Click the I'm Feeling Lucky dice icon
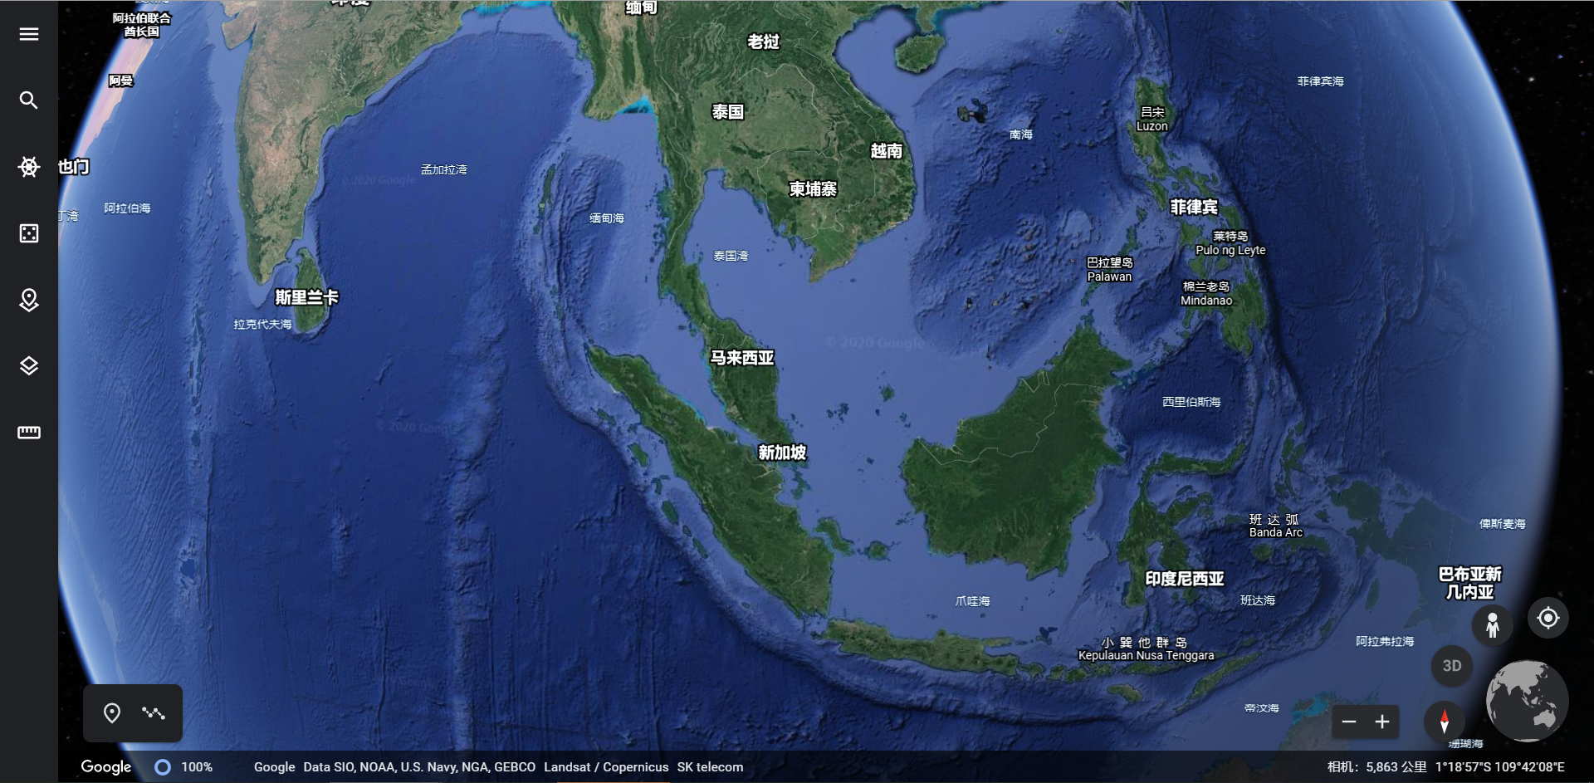Image resolution: width=1594 pixels, height=783 pixels. (29, 233)
